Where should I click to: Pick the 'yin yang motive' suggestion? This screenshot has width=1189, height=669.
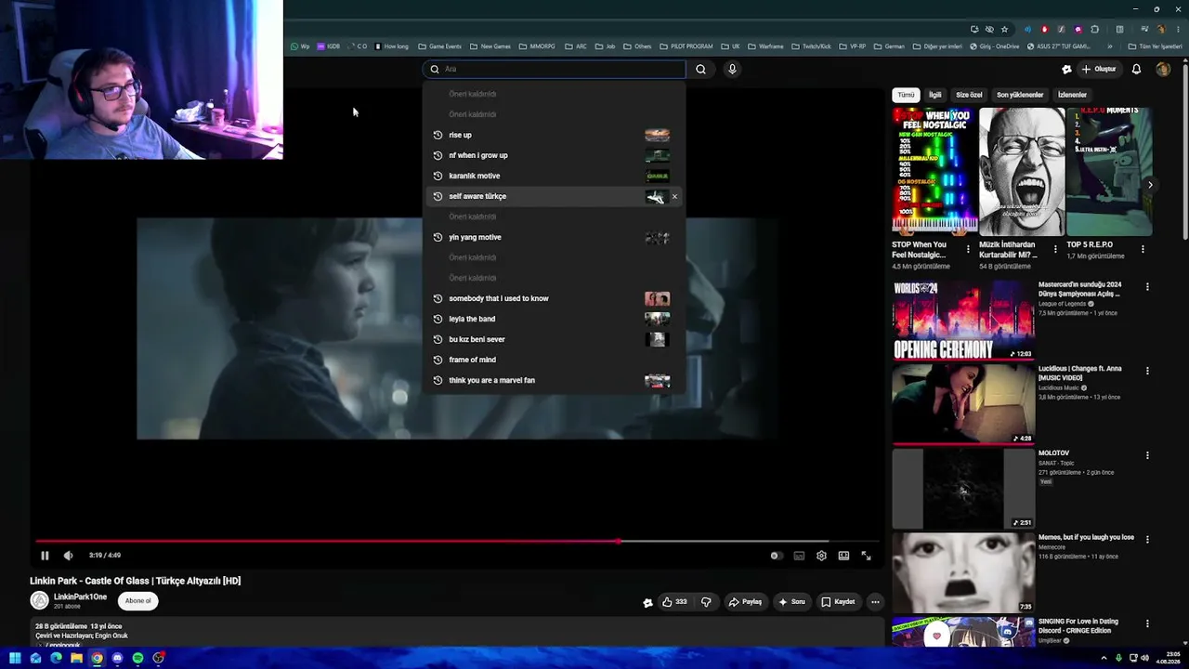554,237
